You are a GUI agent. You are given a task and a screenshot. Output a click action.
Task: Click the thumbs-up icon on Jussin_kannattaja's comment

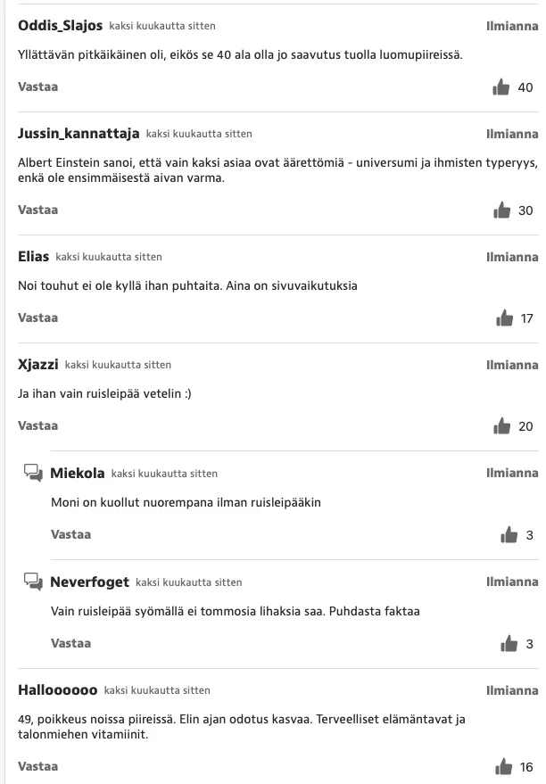504,210
